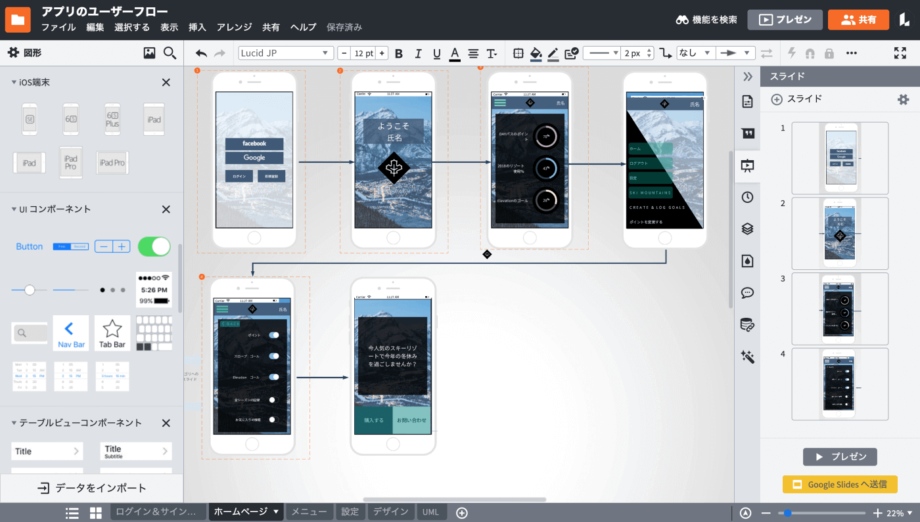Open the data linking database icon

747,324
